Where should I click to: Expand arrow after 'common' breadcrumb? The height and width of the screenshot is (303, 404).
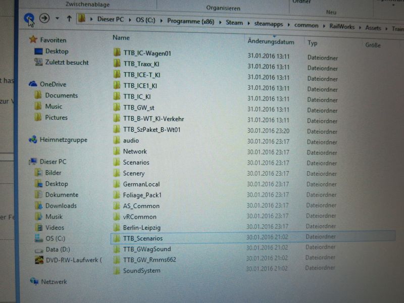coord(324,26)
